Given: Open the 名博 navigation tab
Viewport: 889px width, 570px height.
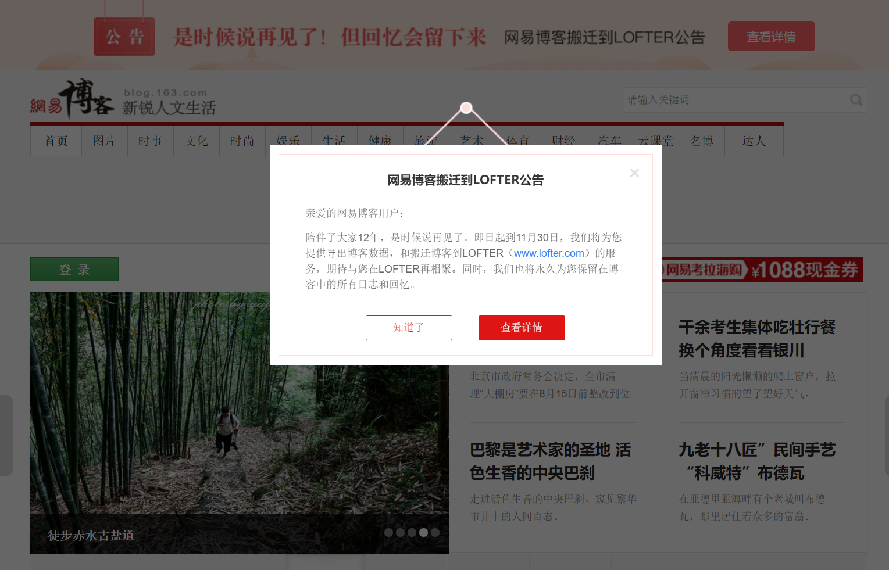Looking at the screenshot, I should coord(702,141).
